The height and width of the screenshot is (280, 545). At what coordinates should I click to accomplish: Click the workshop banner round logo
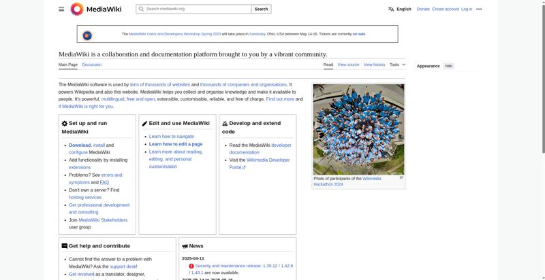87,35
